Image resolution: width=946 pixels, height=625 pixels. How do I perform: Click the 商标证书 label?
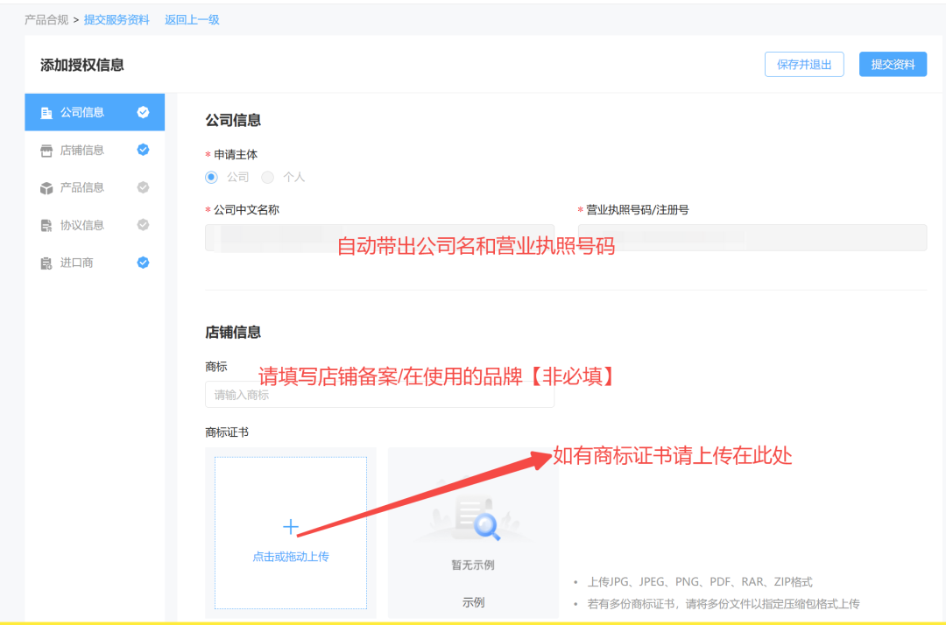pos(227,432)
